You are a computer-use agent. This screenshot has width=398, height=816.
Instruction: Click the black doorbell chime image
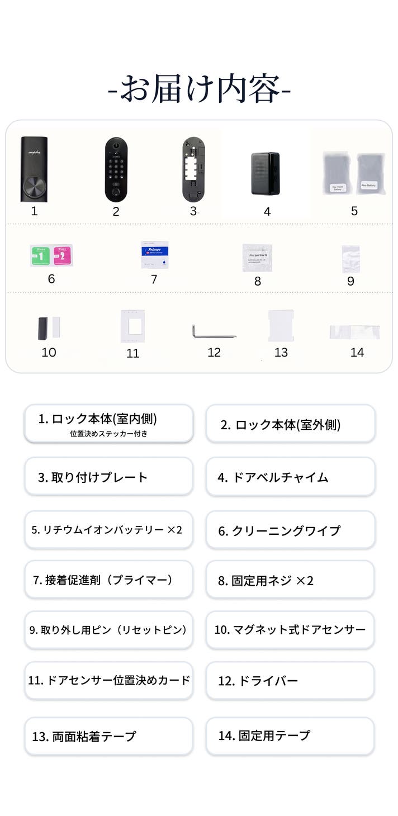click(265, 173)
